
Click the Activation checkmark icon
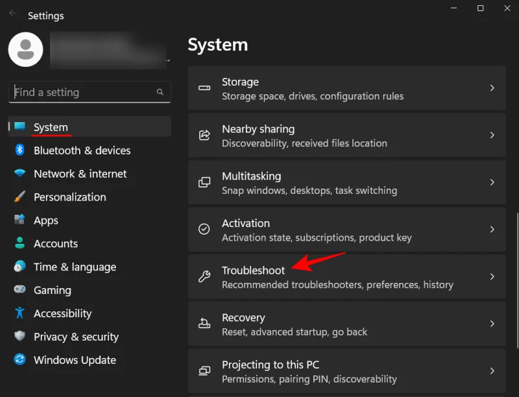coord(204,230)
